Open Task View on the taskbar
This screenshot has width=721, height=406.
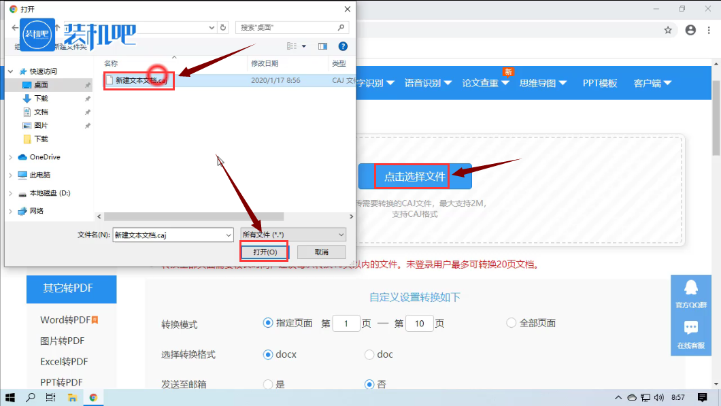pos(51,397)
